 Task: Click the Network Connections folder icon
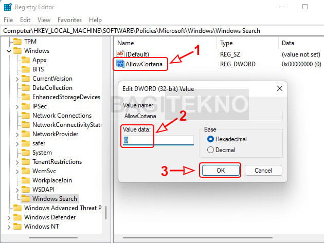26,116
